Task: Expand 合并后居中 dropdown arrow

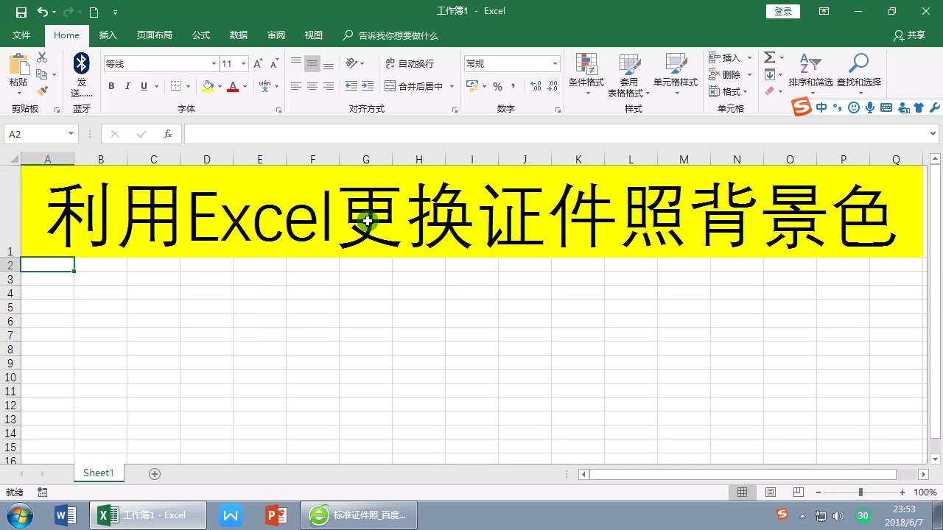Action: (452, 86)
